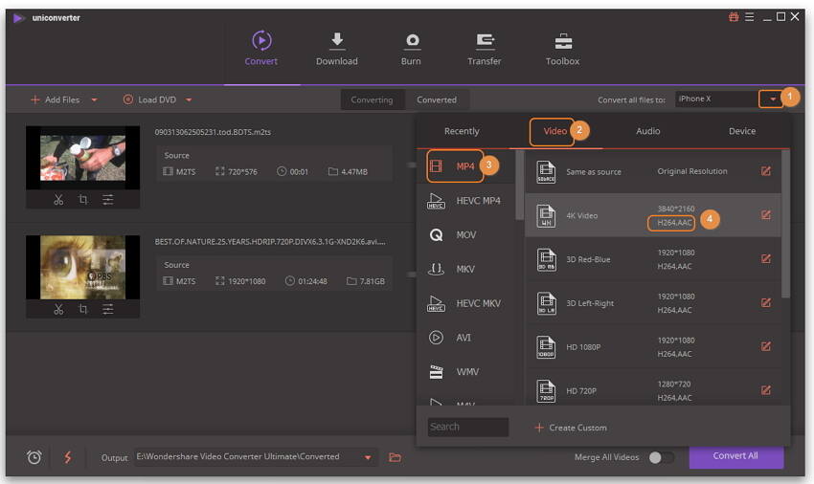Click the BEST.OF.NATURE video thumbnail
The image size is (814, 484).
[x=83, y=267]
